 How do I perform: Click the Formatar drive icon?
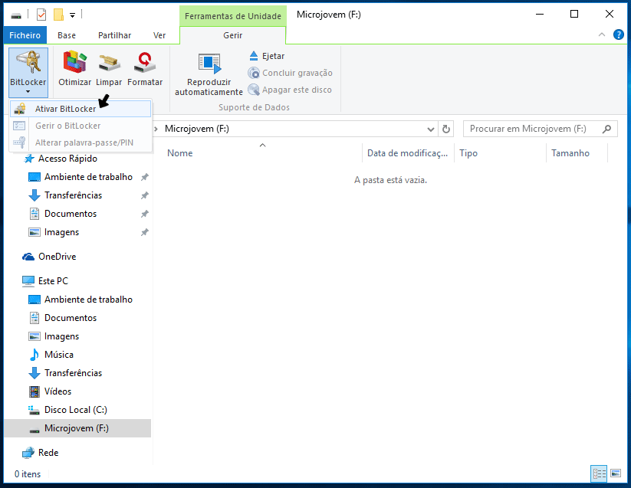tap(145, 62)
